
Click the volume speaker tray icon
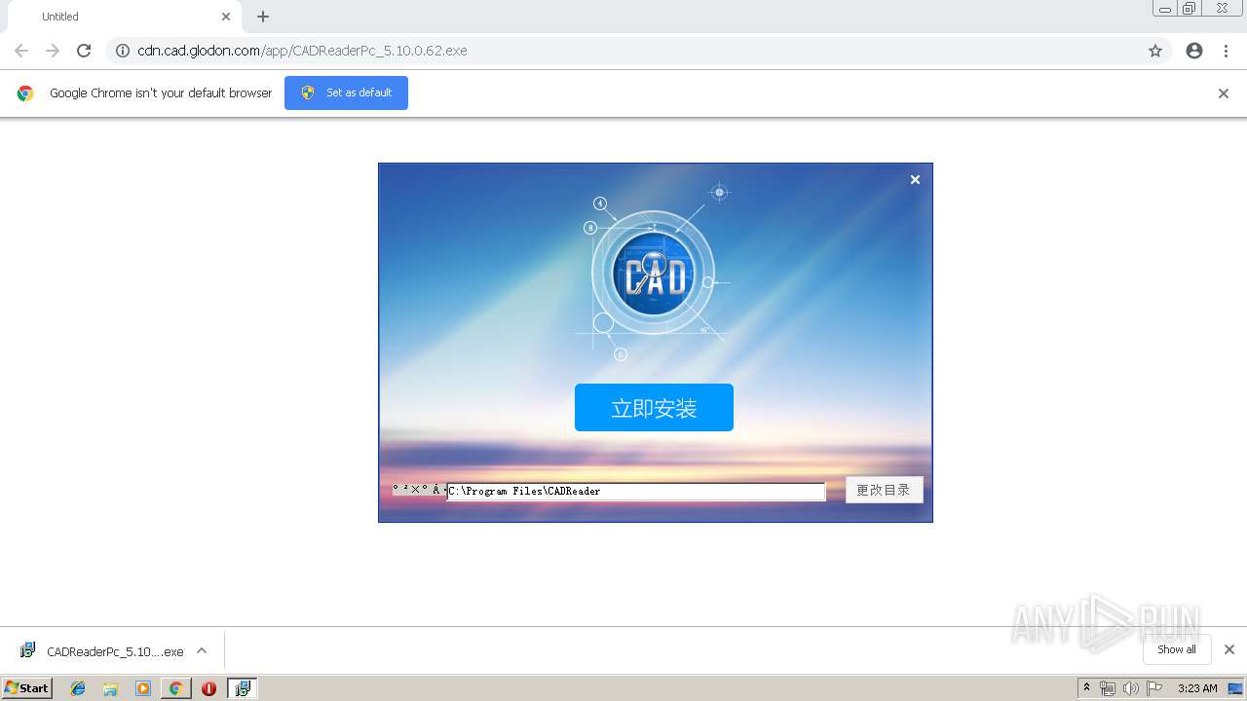pos(1131,688)
